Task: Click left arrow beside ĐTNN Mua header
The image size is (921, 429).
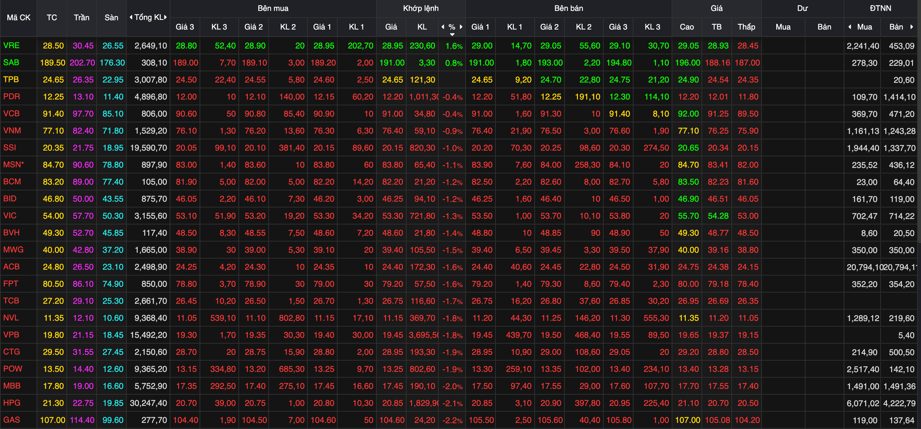Action: point(850,27)
